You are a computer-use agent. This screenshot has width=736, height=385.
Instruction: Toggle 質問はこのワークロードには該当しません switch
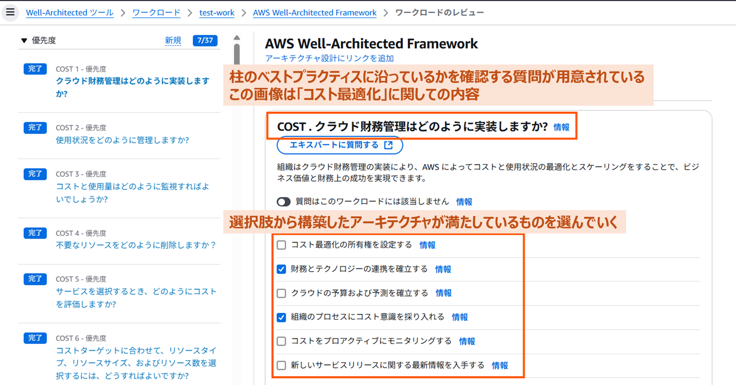(x=284, y=202)
